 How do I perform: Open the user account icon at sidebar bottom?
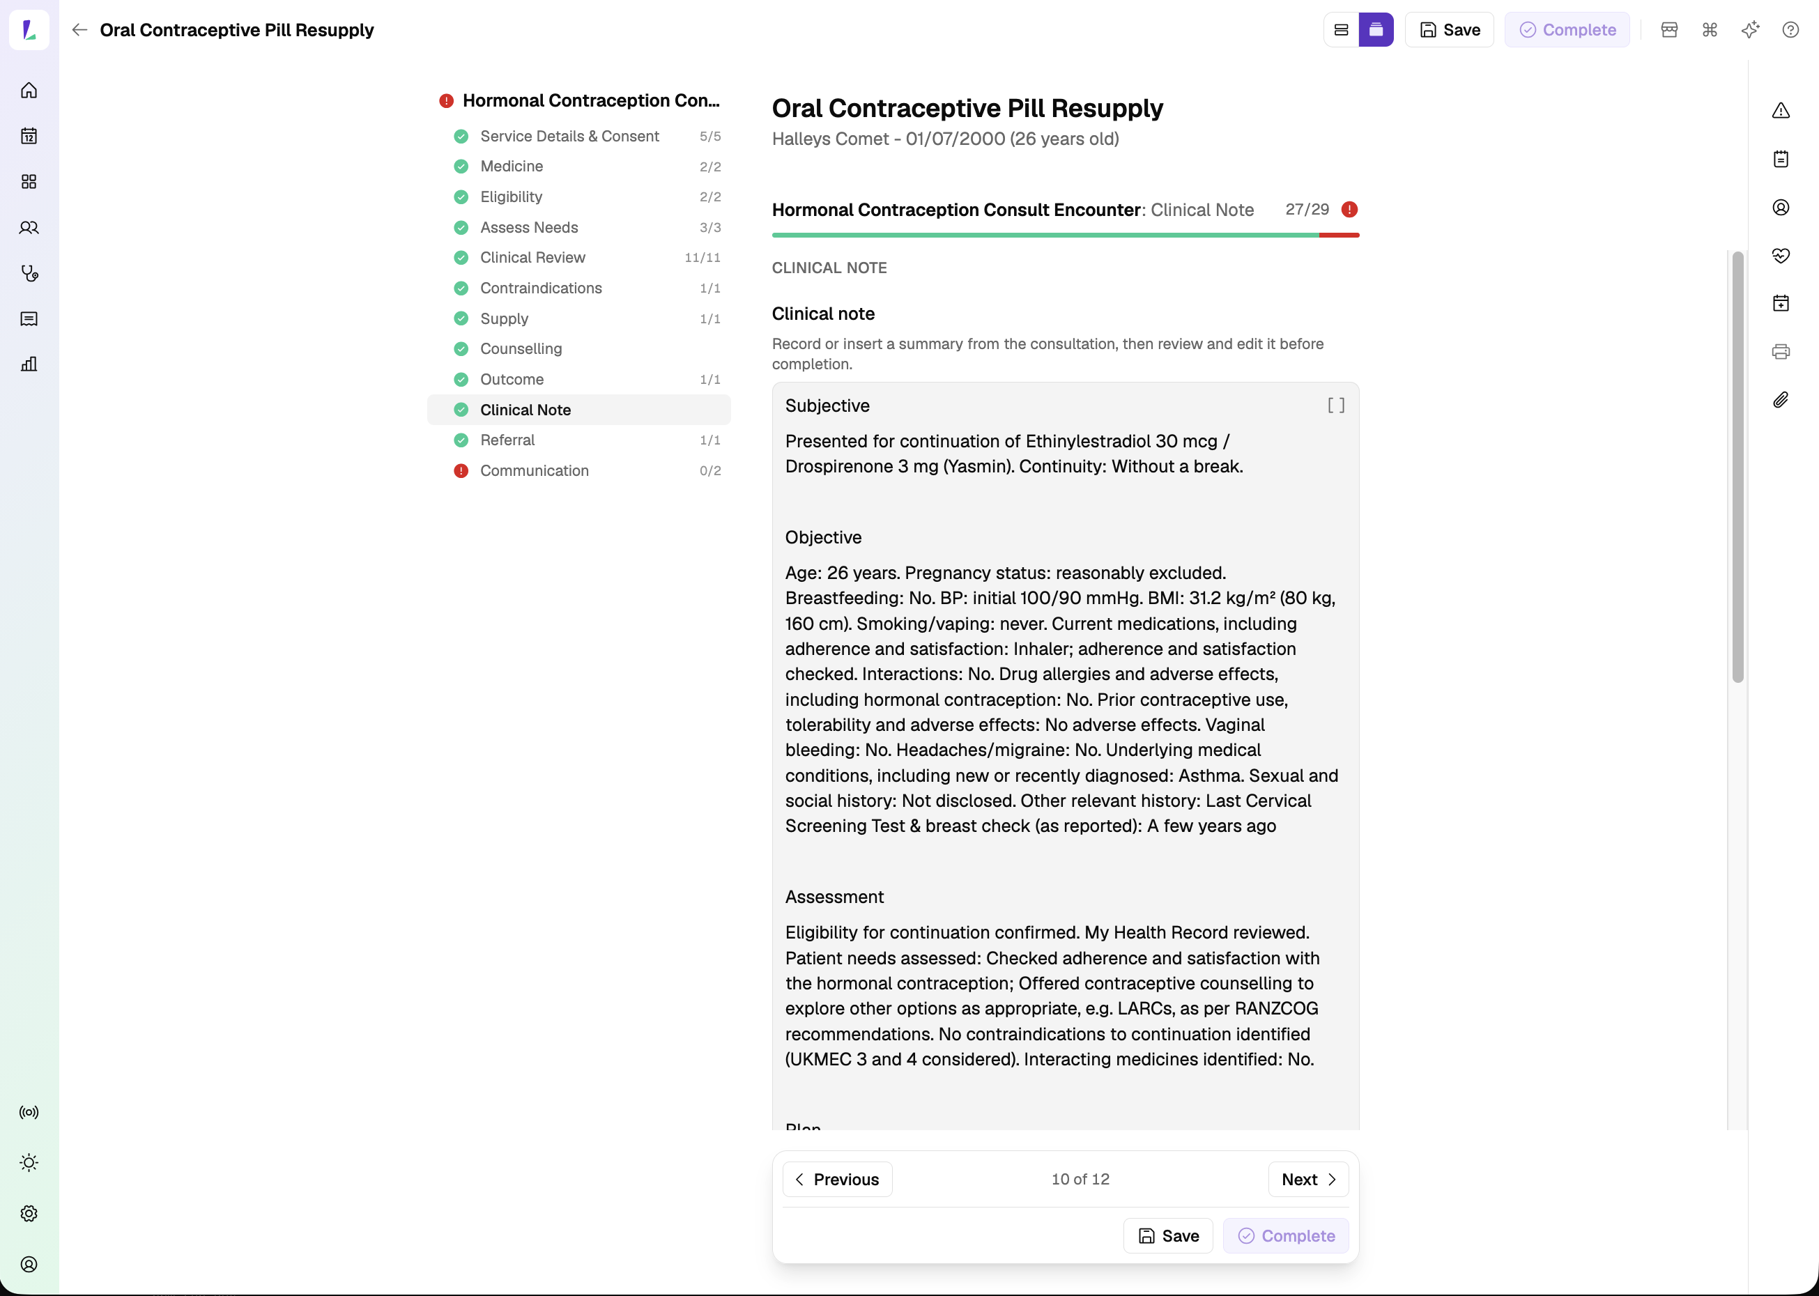pyautogui.click(x=29, y=1265)
